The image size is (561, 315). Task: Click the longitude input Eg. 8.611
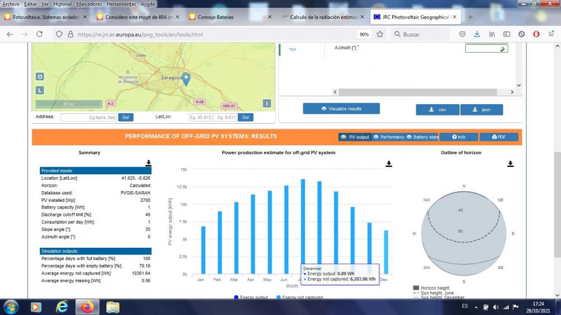tap(225, 117)
